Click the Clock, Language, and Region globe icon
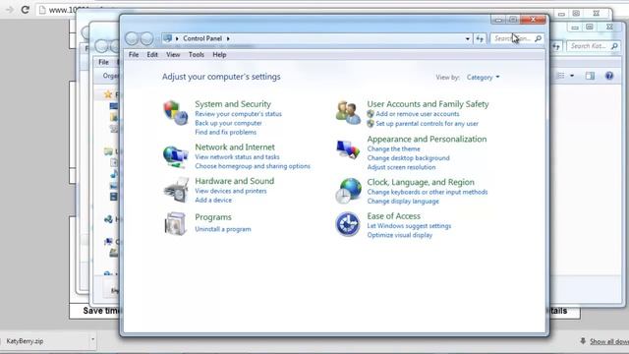The width and height of the screenshot is (629, 354). pos(348,191)
